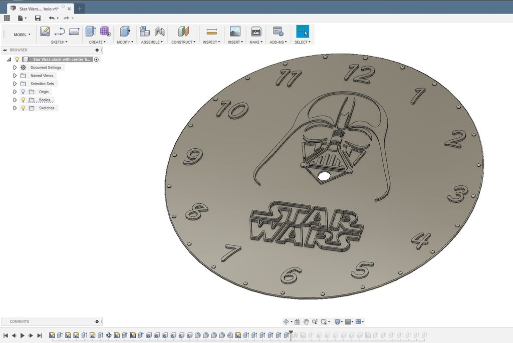Image resolution: width=513 pixels, height=343 pixels.
Task: Click the timeline rollback marker
Action: (291, 335)
